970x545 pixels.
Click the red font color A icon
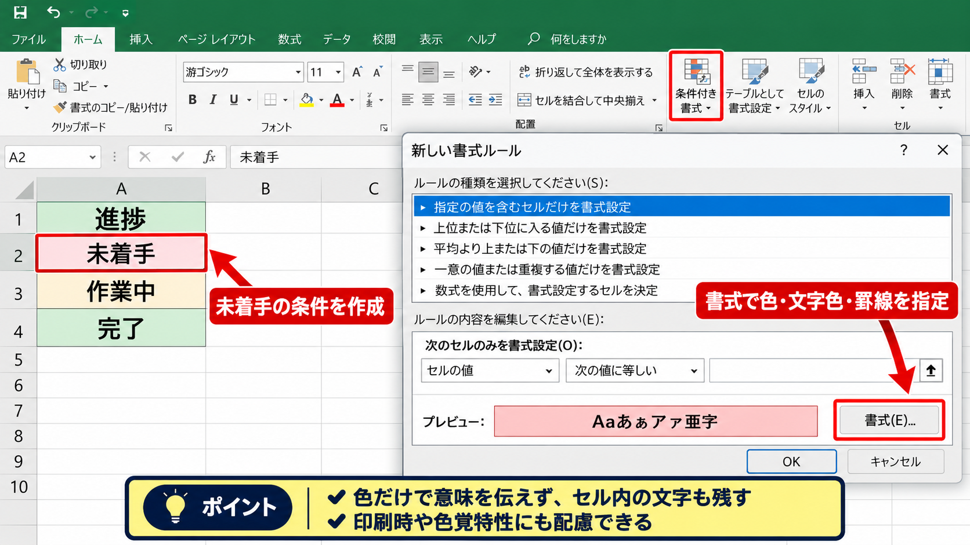337,100
